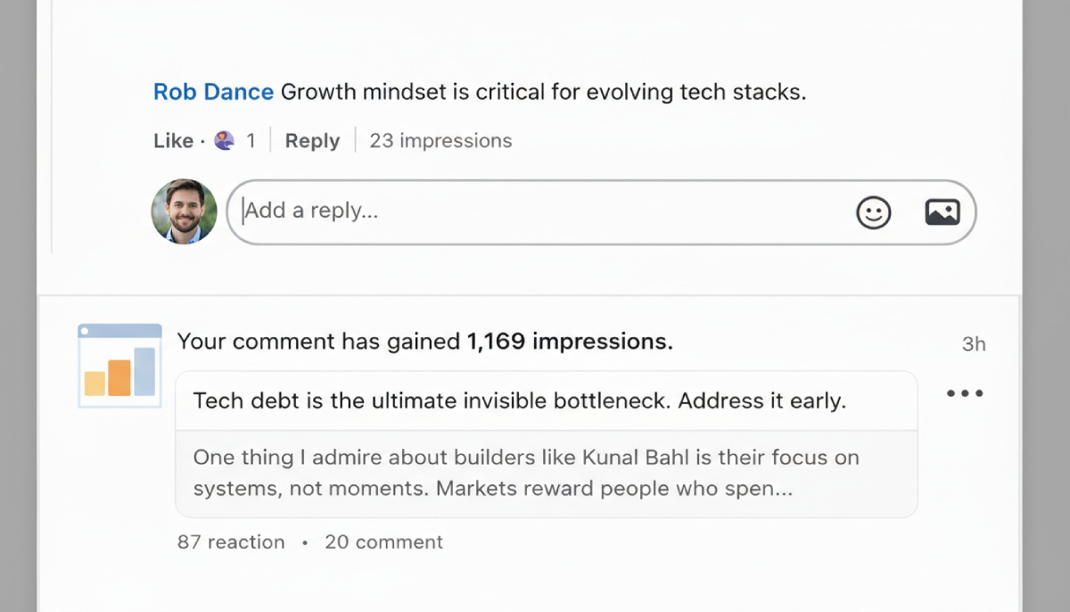This screenshot has height=612, width=1070.
Task: Click the bar chart analytics icon
Action: point(119,366)
